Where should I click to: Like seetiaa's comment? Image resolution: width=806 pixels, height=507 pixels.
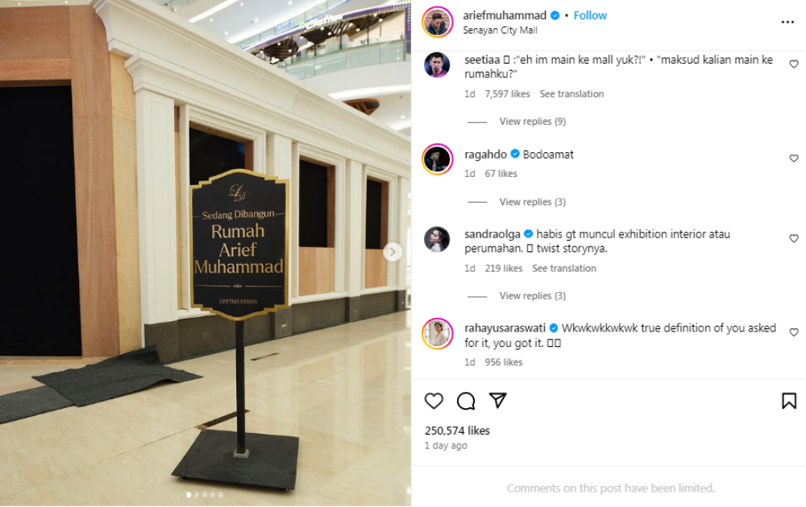(x=794, y=64)
